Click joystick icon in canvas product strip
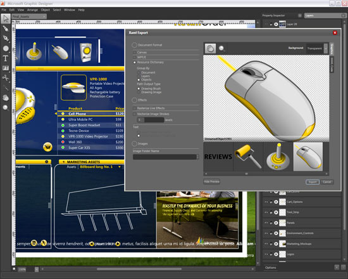Image resolution: width=348 pixels, height=279 pixels. (34, 51)
